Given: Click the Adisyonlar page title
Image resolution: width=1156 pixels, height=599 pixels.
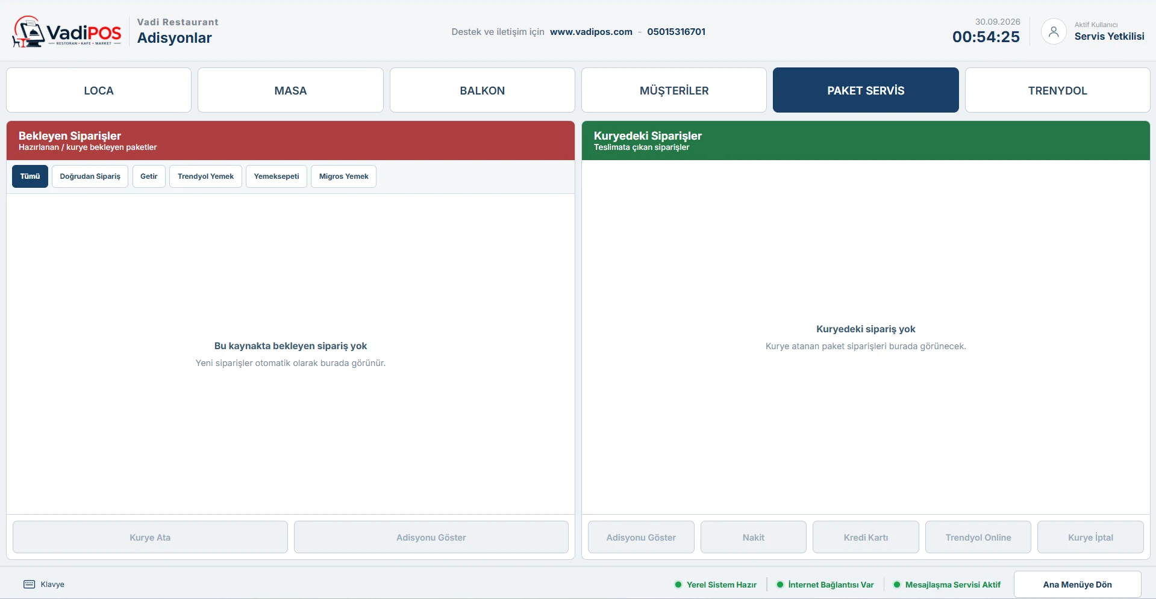Looking at the screenshot, I should (175, 38).
